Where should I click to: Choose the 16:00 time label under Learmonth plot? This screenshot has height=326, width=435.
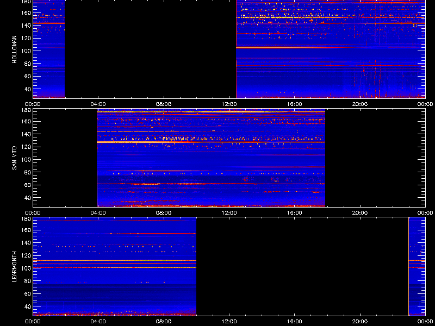click(294, 322)
